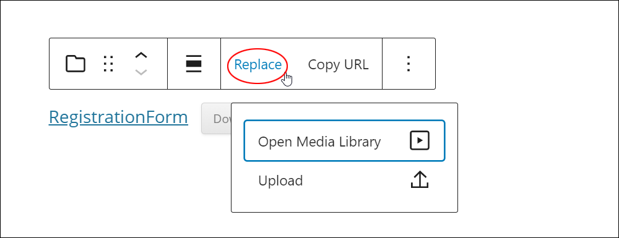Click the empty canvas right of the options button
The width and height of the screenshot is (619, 238).
pyautogui.click(x=525, y=64)
